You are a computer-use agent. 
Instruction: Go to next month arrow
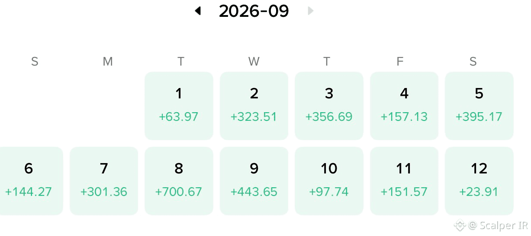pos(310,11)
